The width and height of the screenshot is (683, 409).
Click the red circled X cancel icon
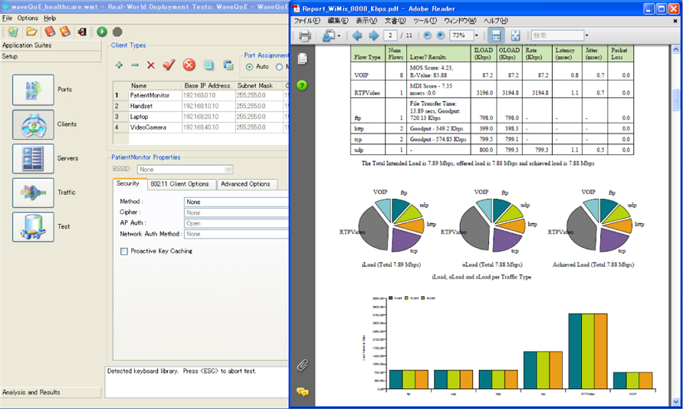coord(189,65)
